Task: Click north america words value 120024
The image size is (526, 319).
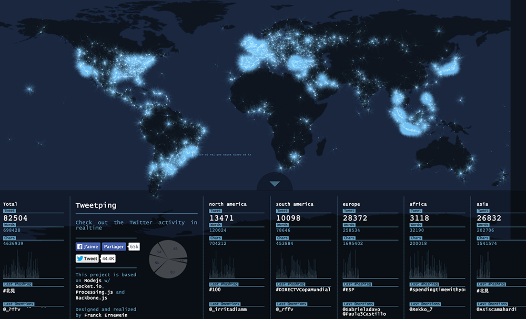Action: tap(218, 231)
